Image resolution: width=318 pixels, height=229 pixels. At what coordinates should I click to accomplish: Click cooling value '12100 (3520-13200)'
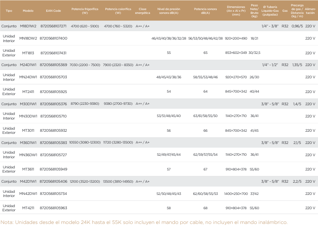(x=85, y=182)
